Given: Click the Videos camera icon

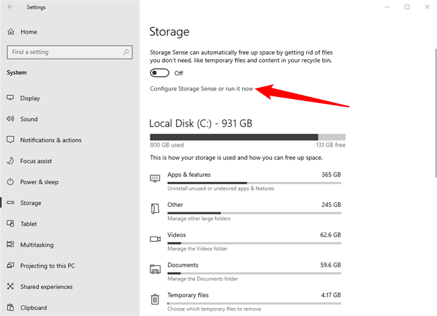Looking at the screenshot, I should [x=155, y=239].
